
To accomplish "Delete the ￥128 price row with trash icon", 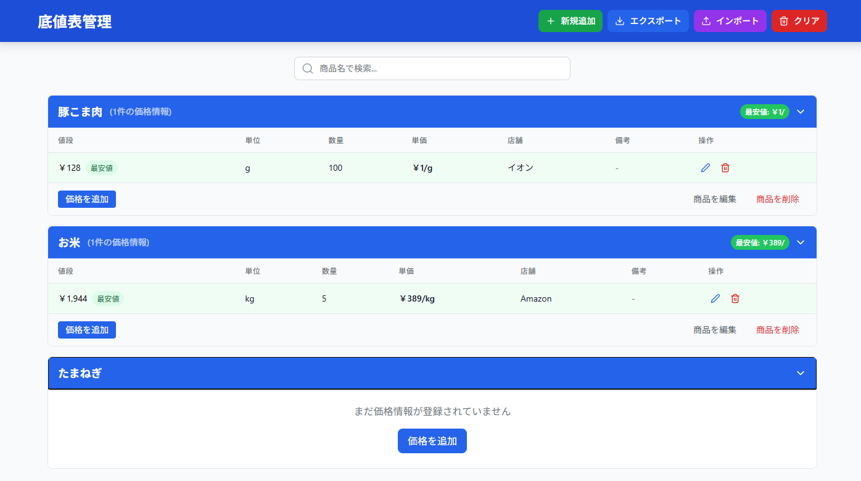I will pyautogui.click(x=725, y=168).
